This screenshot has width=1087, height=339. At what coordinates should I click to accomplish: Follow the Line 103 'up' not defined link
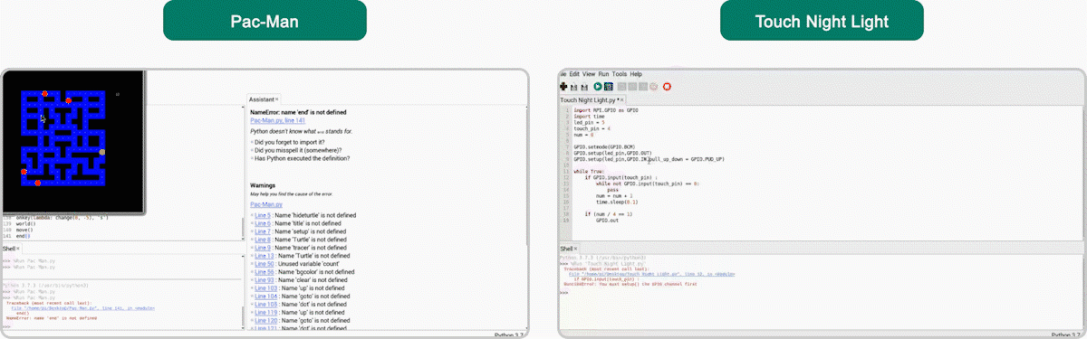(266, 288)
